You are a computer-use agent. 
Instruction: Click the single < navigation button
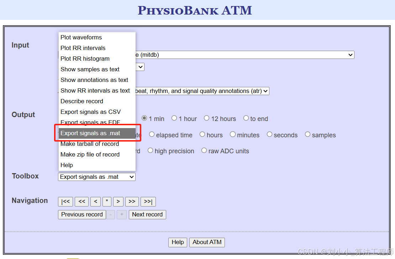pos(95,202)
